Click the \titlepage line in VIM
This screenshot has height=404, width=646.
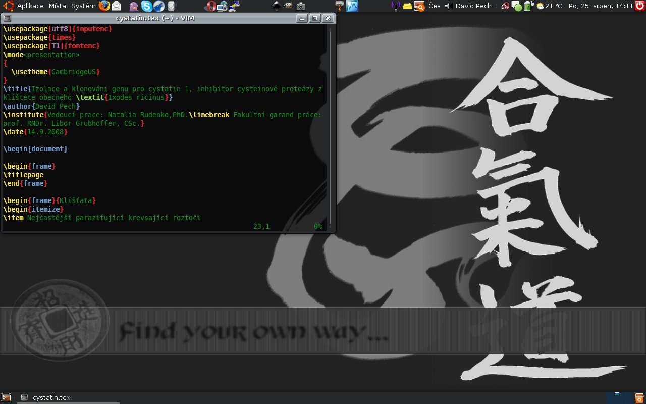[x=23, y=175]
